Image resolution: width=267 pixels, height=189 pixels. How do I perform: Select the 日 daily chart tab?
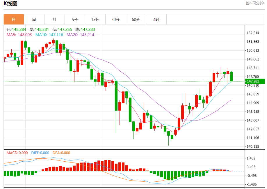point(14,20)
